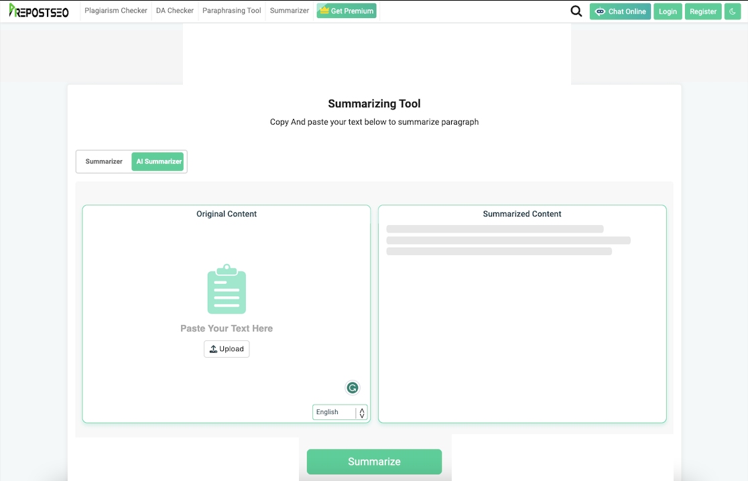Viewport: 748px width, 481px height.
Task: Open the Plagiarism Checker page
Action: 116,11
